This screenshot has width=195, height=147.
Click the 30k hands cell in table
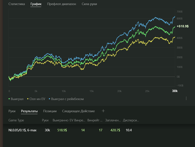coord(47,130)
